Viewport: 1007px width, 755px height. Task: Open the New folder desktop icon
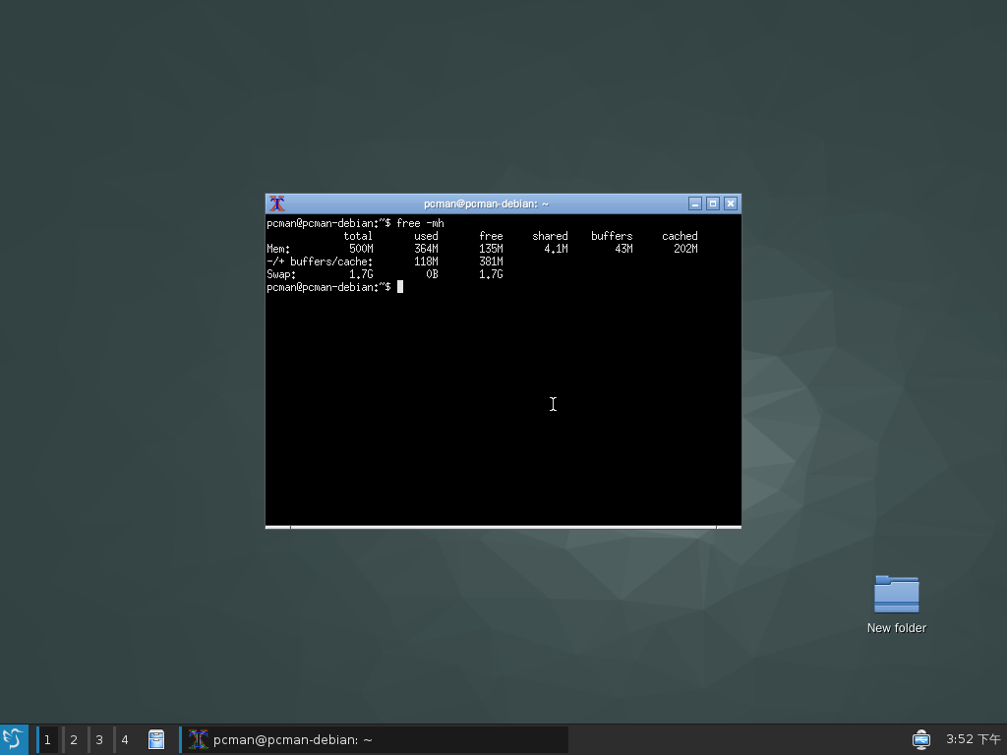click(x=896, y=595)
